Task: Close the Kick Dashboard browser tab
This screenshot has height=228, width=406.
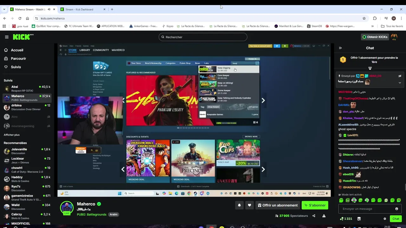Action: 104,9
